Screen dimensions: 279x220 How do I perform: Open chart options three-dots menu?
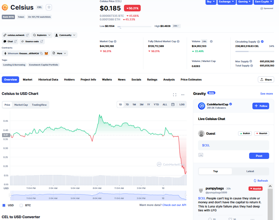[x=183, y=95]
